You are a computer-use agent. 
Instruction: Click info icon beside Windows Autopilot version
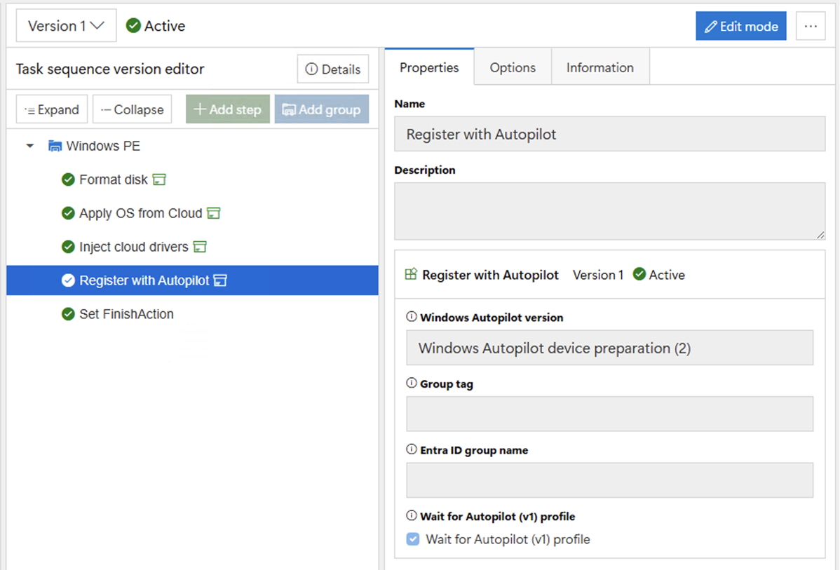click(x=412, y=317)
